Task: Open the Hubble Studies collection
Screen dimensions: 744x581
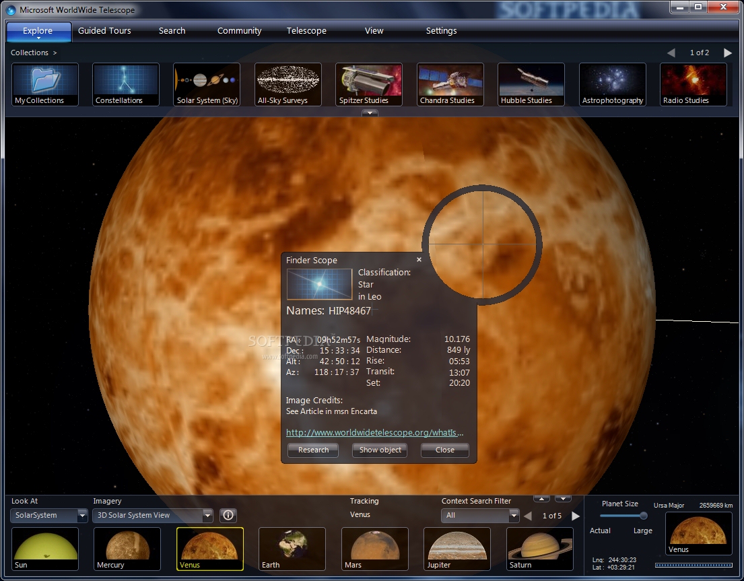Action: (x=531, y=84)
